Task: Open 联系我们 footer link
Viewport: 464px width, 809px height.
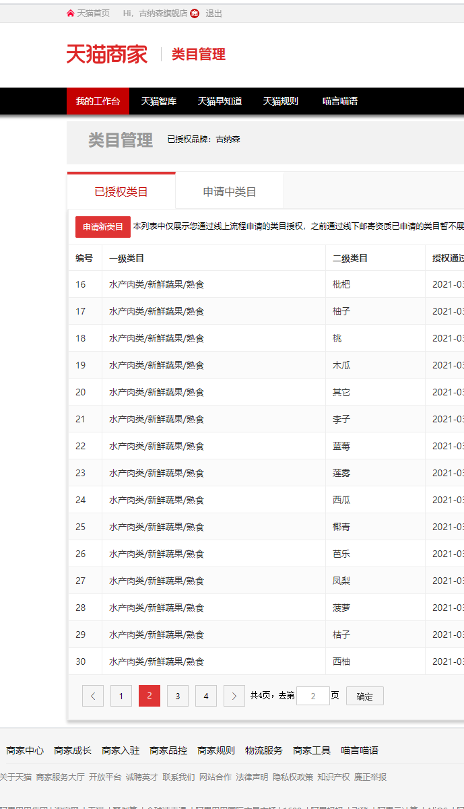Action: 178,777
